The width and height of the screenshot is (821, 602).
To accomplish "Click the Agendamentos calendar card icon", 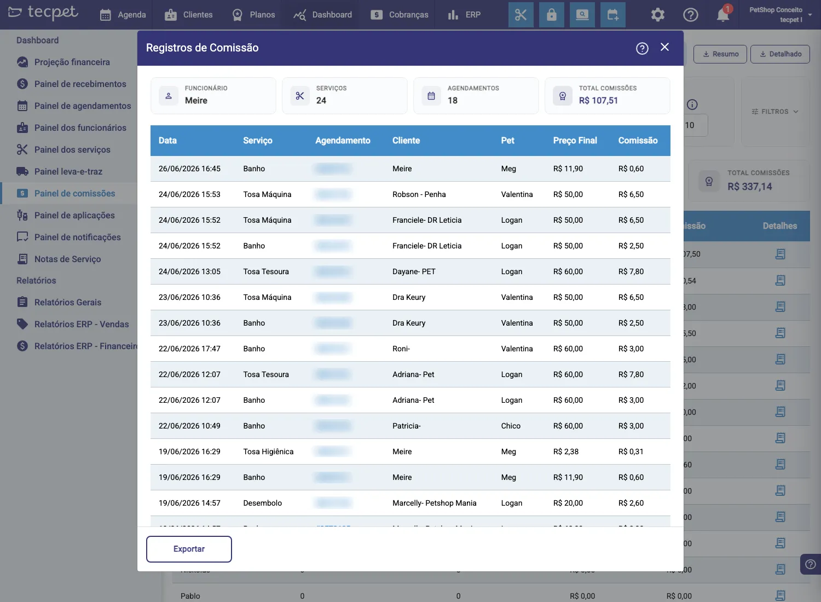I will click(x=431, y=96).
